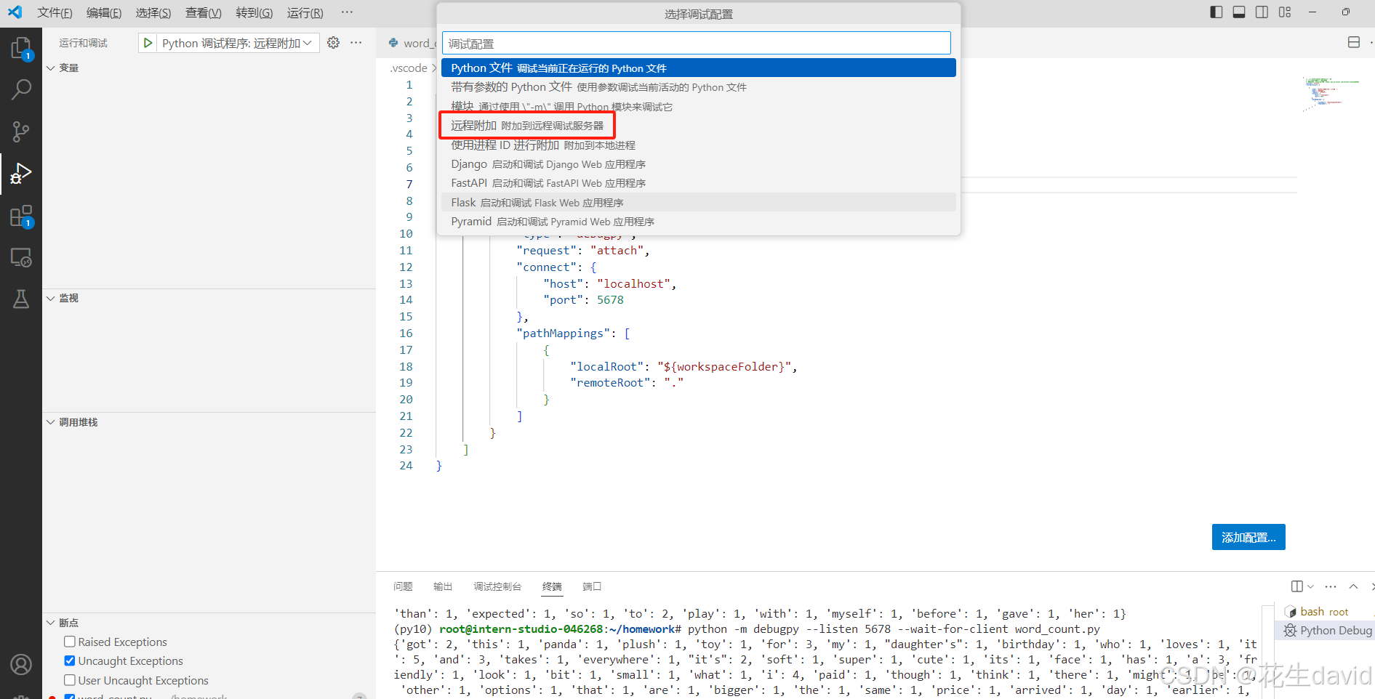Open the Run and Debug view icon
Viewport: 1375px width, 699px height.
click(x=21, y=174)
